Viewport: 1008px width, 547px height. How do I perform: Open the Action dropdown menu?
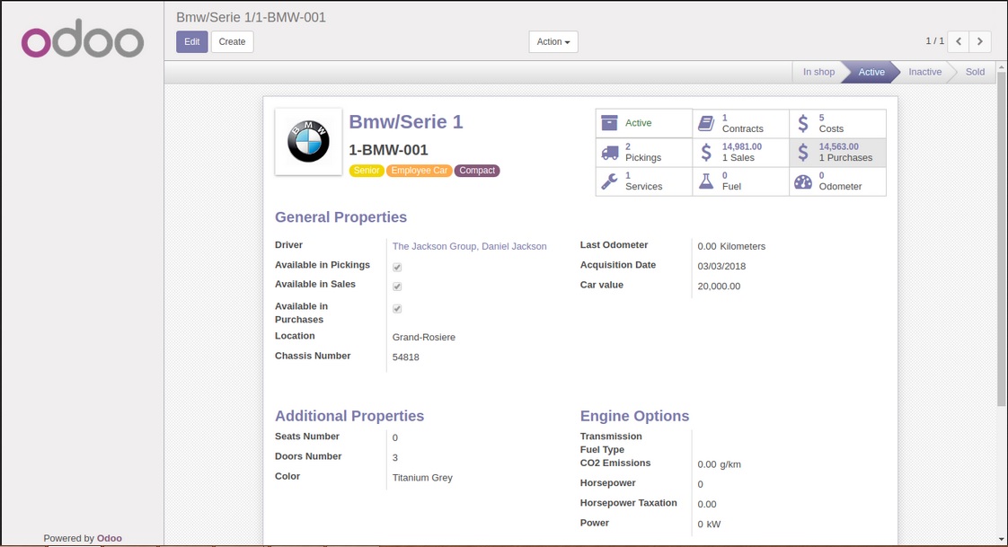coord(553,42)
